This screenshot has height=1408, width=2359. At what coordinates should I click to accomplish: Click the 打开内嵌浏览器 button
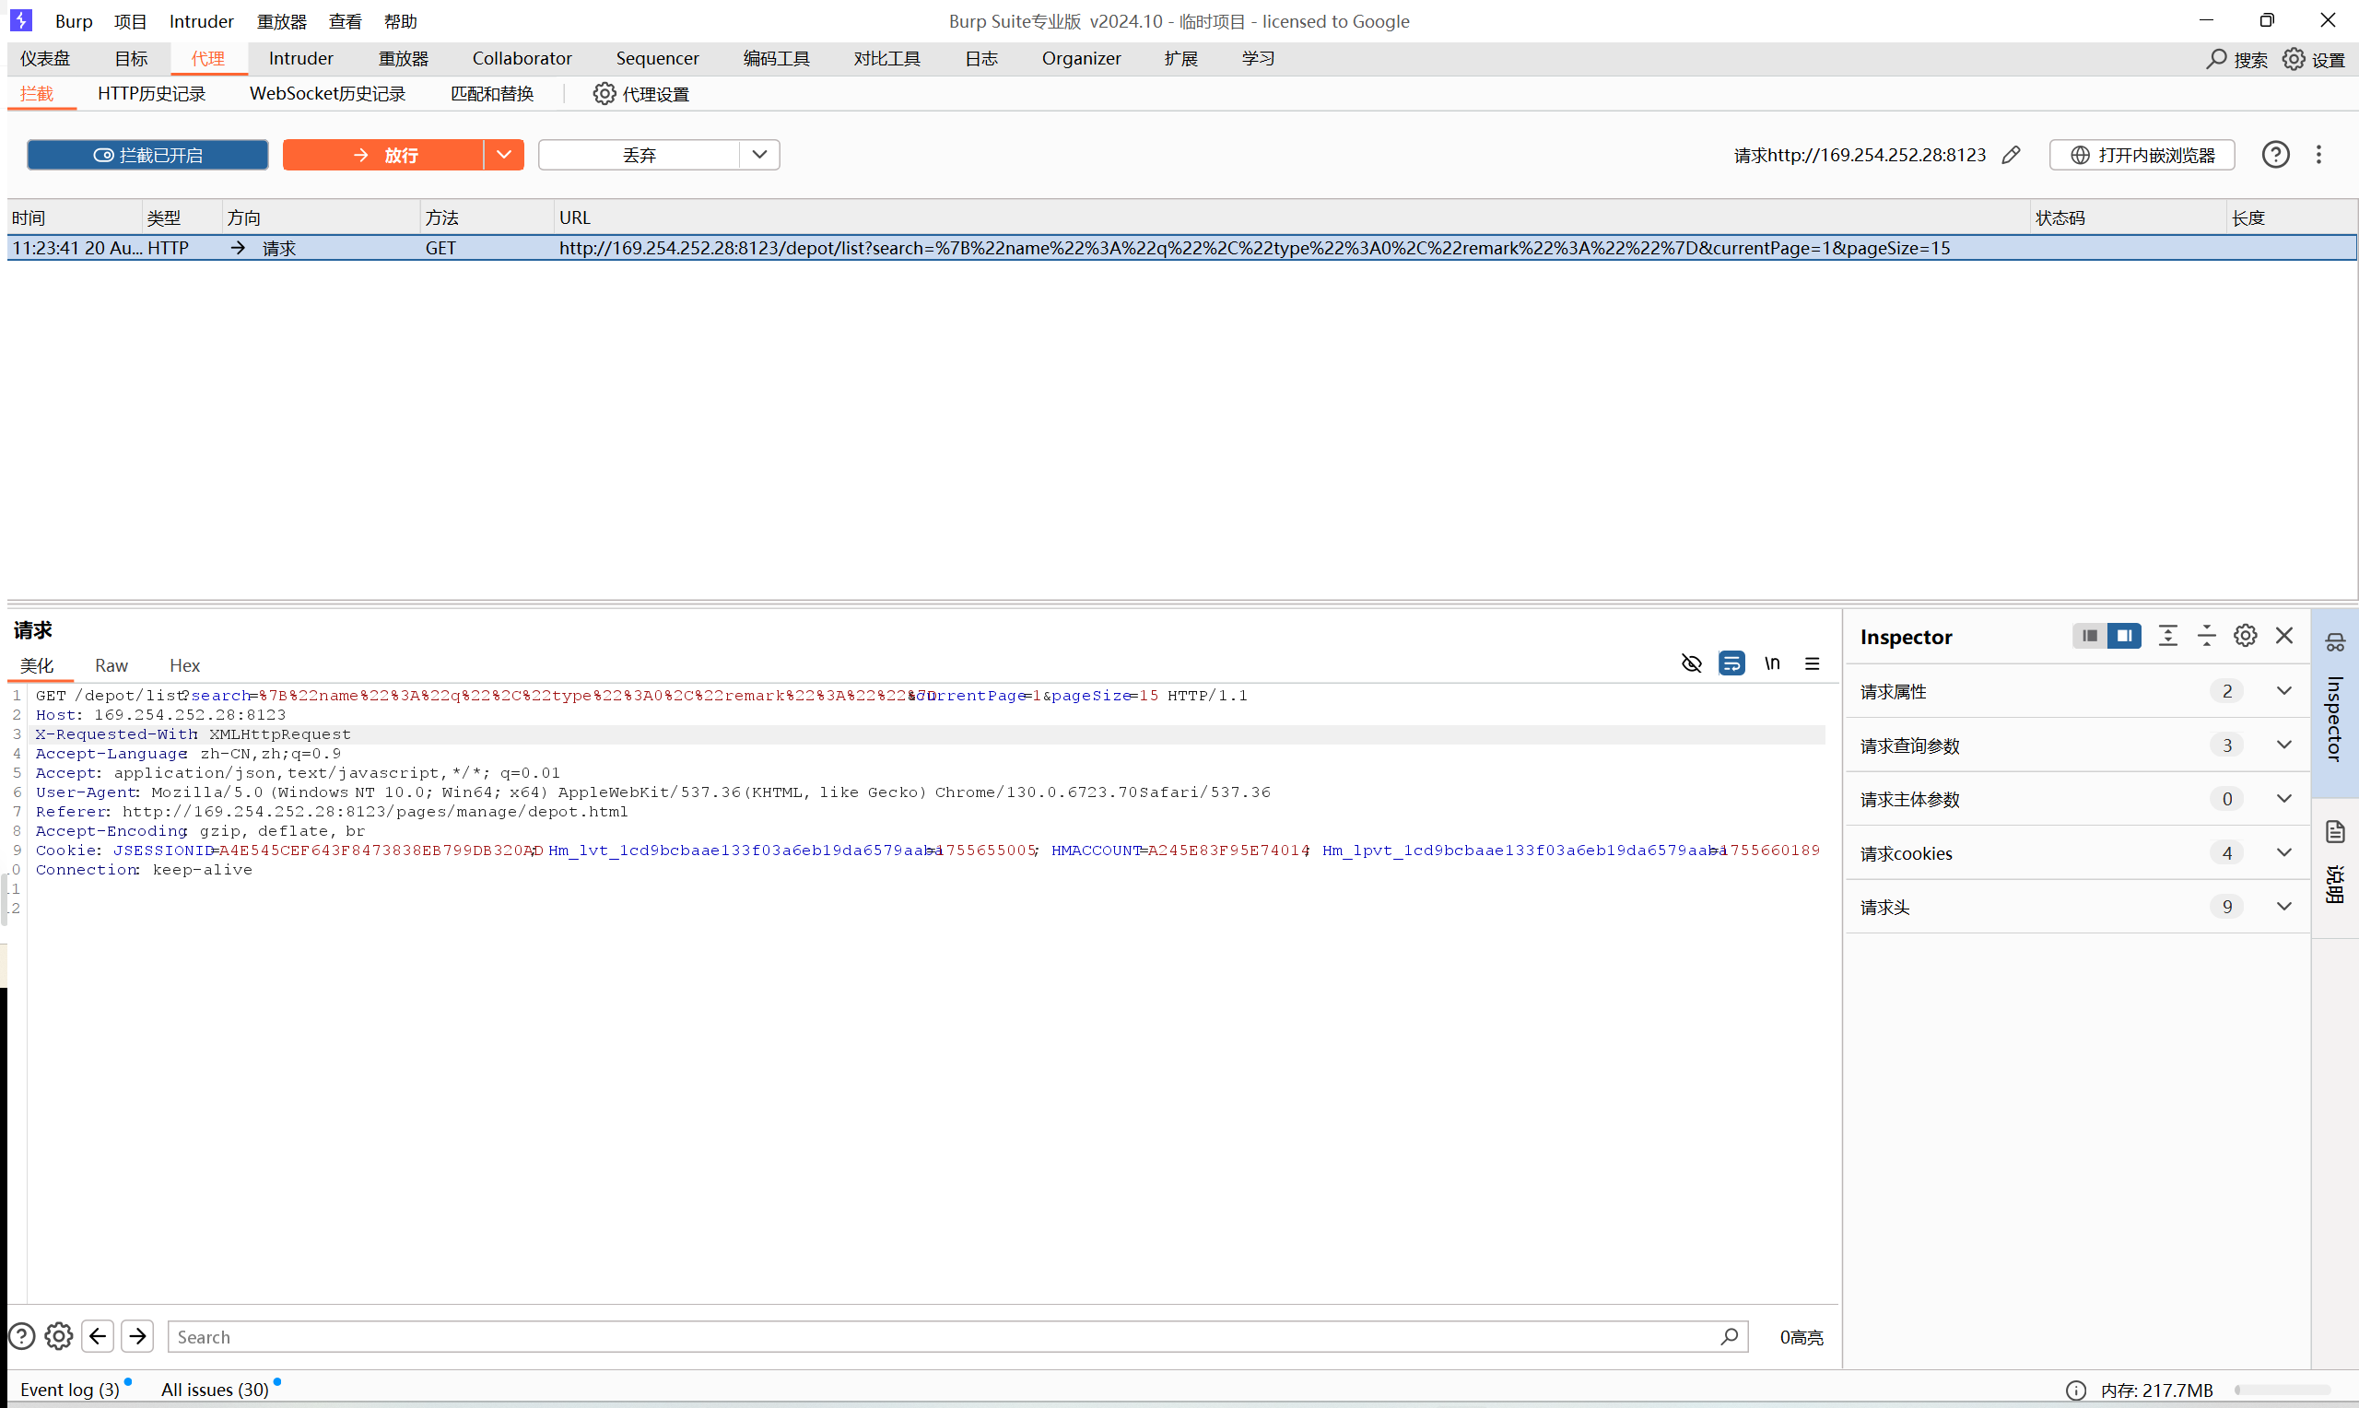(2142, 155)
